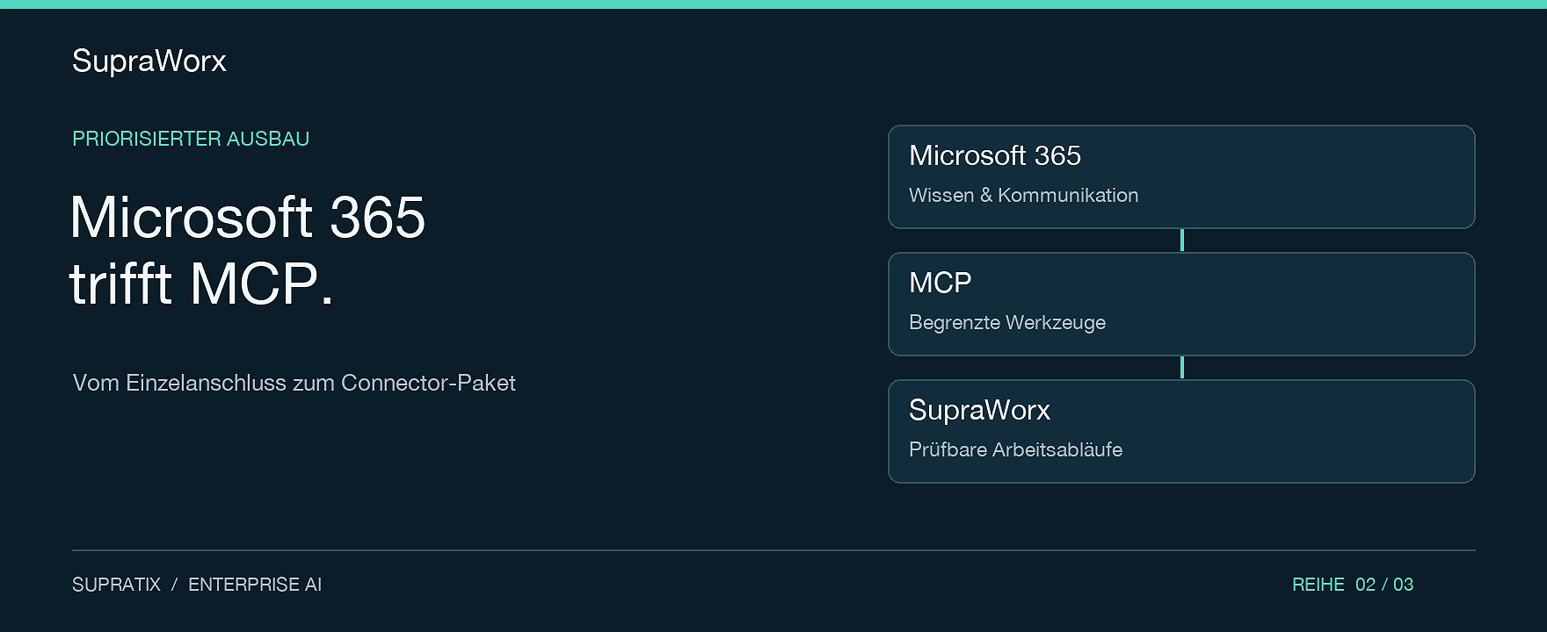Click the 'REIHE 02 / 03' page indicator
Image resolution: width=1547 pixels, height=632 pixels.
click(x=1353, y=585)
